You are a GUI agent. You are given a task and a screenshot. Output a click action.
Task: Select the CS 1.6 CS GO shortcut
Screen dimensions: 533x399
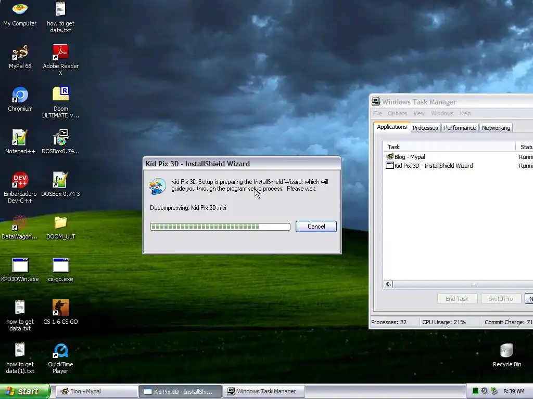click(x=60, y=312)
